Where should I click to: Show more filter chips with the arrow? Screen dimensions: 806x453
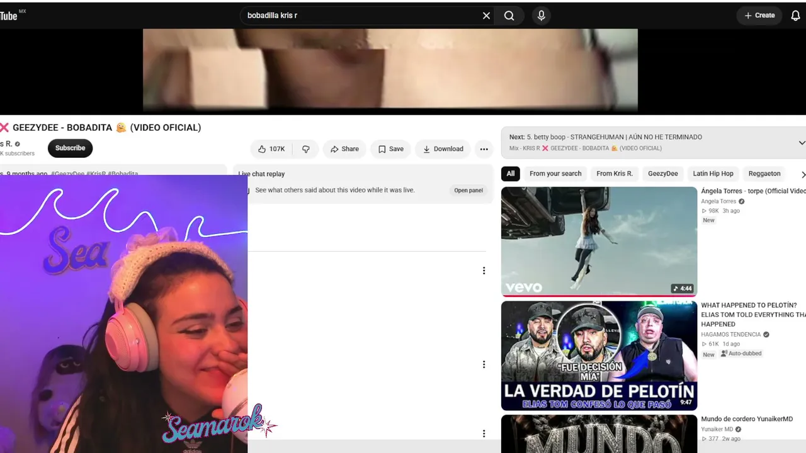click(802, 174)
